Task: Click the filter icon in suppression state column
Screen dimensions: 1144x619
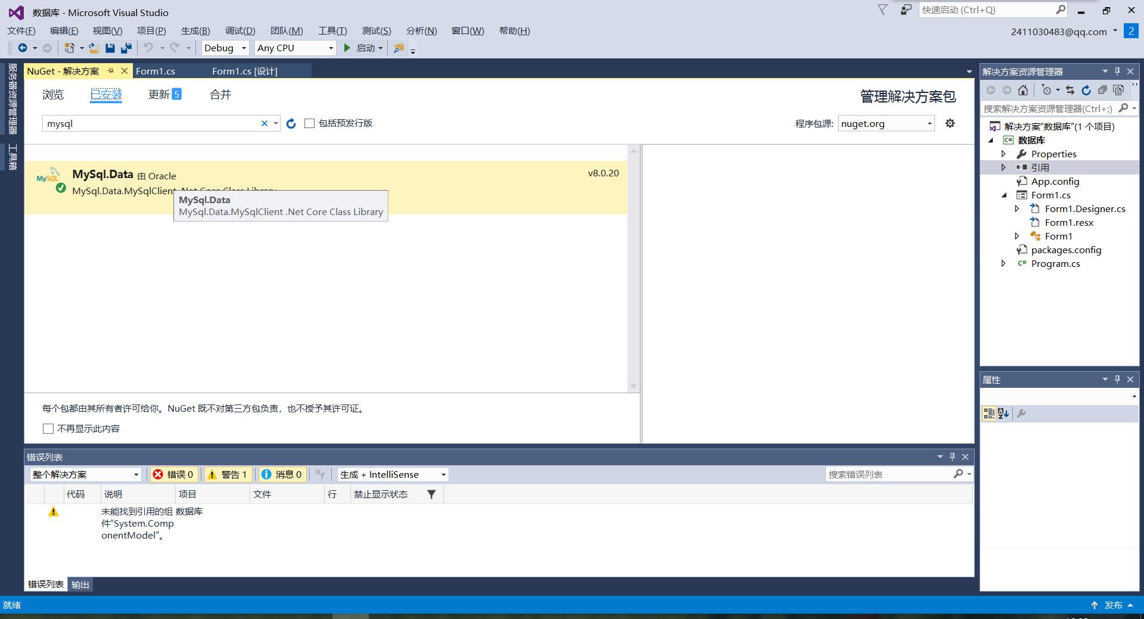Action: (x=431, y=494)
